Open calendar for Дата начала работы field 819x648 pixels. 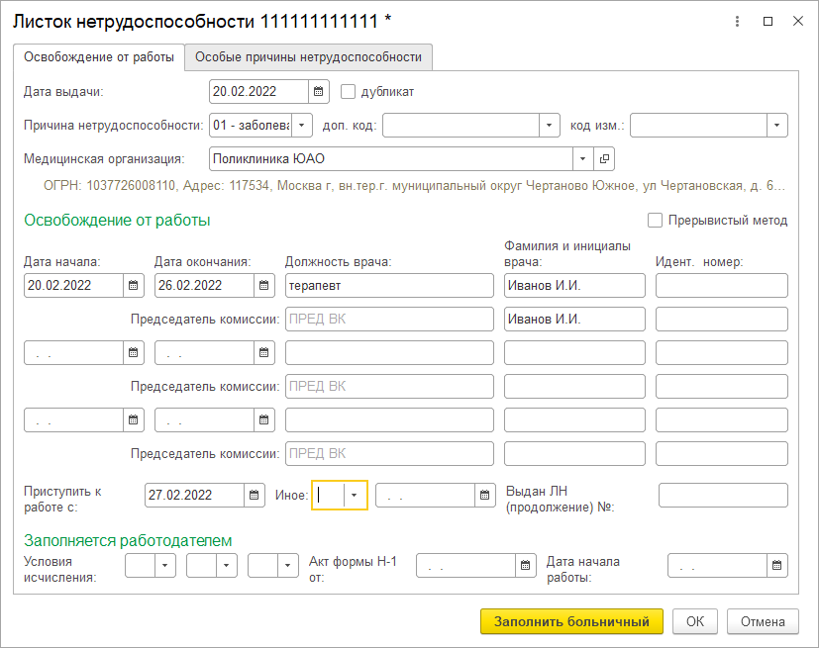pyautogui.click(x=776, y=566)
